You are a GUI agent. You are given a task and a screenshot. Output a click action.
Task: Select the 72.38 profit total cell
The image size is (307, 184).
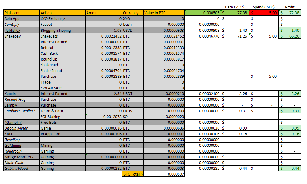pyautogui.click(x=290, y=13)
